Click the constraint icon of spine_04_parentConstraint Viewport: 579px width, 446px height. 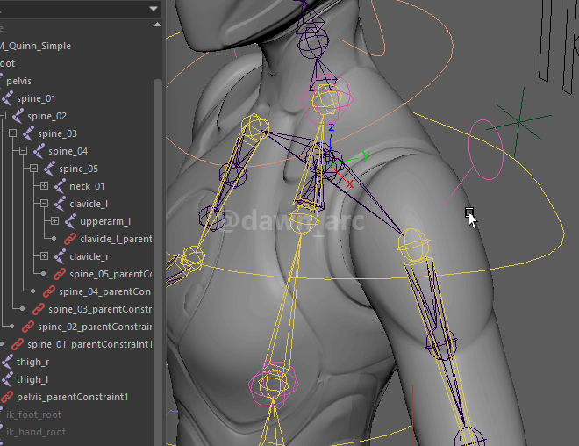tap(49, 291)
